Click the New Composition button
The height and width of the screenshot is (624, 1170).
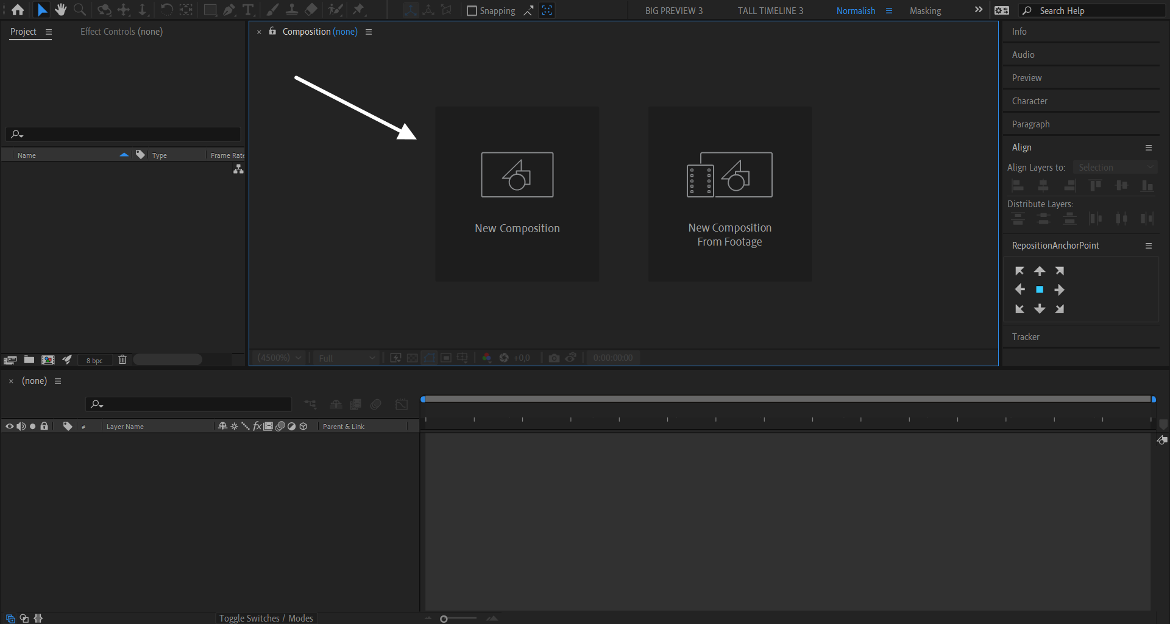tap(517, 194)
